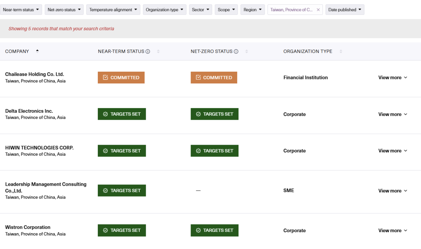Open the Region filter dropdown
This screenshot has width=421, height=249.
(x=253, y=10)
